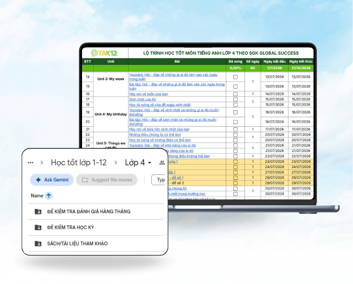Open link Hãy nói về bữa tiệc sinh nhật của bạn
Viewport: 353px width, 284px height.
coord(159,129)
